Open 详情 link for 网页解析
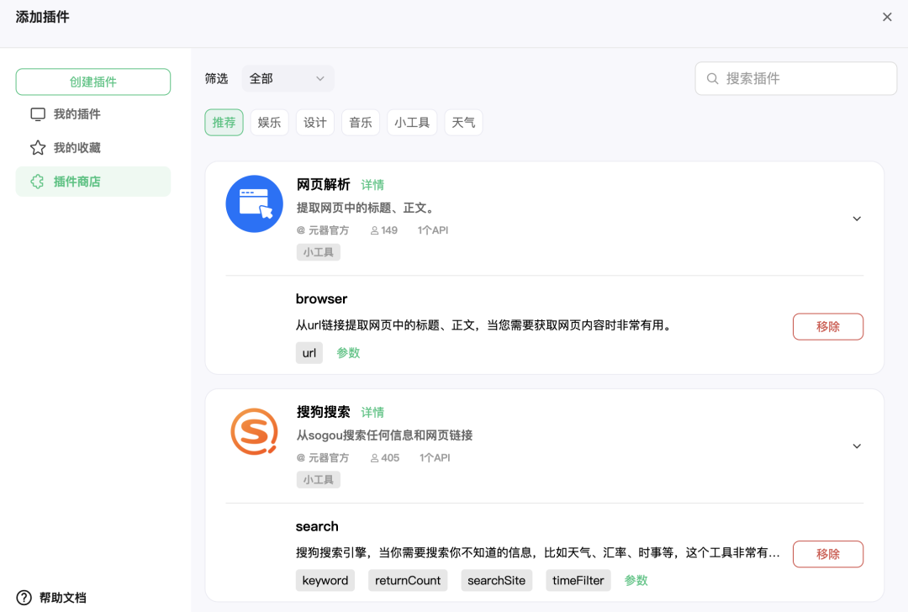The width and height of the screenshot is (908, 612). click(372, 185)
